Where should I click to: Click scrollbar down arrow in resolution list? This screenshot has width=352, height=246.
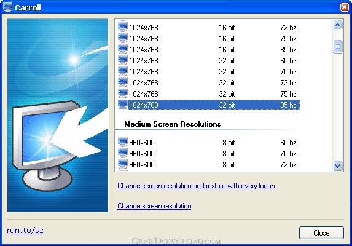point(337,166)
